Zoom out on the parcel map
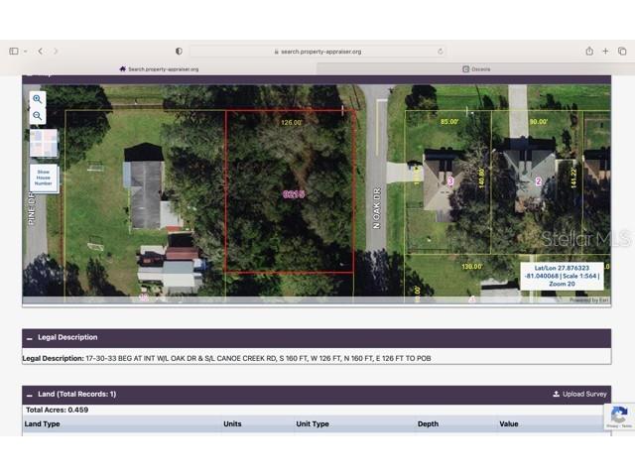635x476 pixels. (38, 116)
